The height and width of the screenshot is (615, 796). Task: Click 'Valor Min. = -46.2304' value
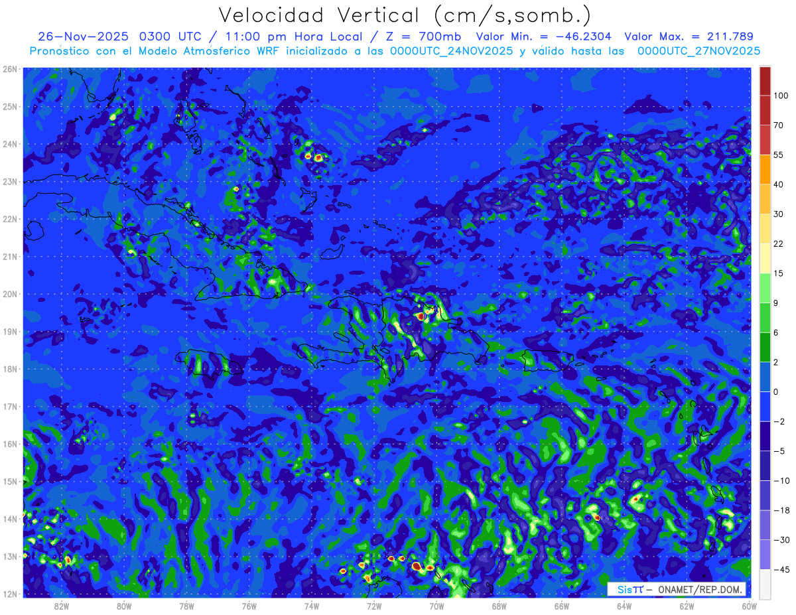(x=544, y=36)
